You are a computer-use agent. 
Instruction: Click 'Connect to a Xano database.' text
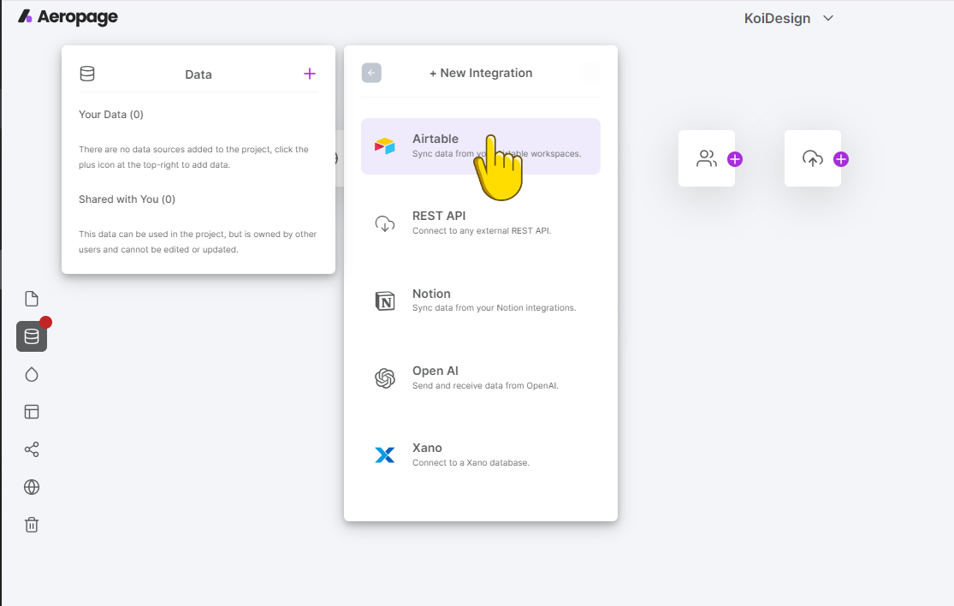coord(471,462)
